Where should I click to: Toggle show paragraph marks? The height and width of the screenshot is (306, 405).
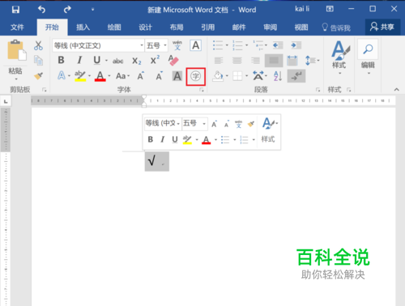click(x=296, y=76)
